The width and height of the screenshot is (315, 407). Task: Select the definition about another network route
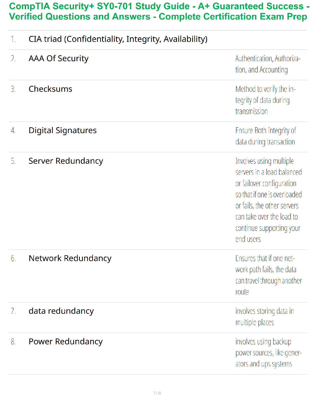pos(268,275)
